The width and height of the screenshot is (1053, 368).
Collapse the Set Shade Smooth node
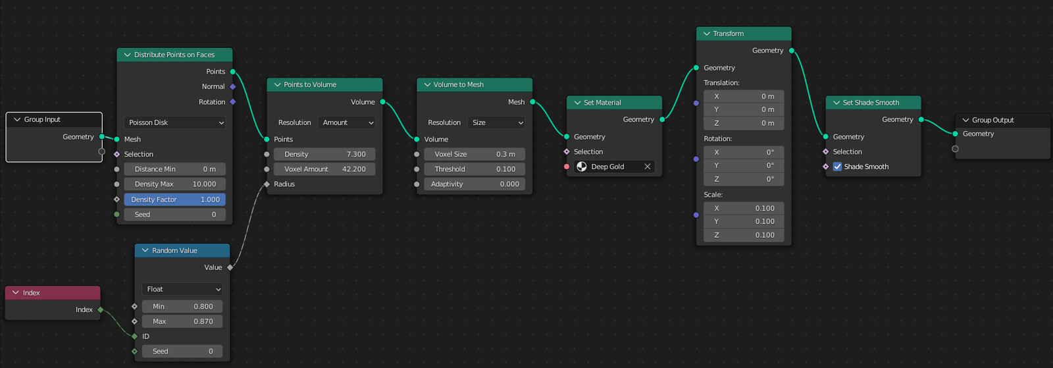coord(836,103)
